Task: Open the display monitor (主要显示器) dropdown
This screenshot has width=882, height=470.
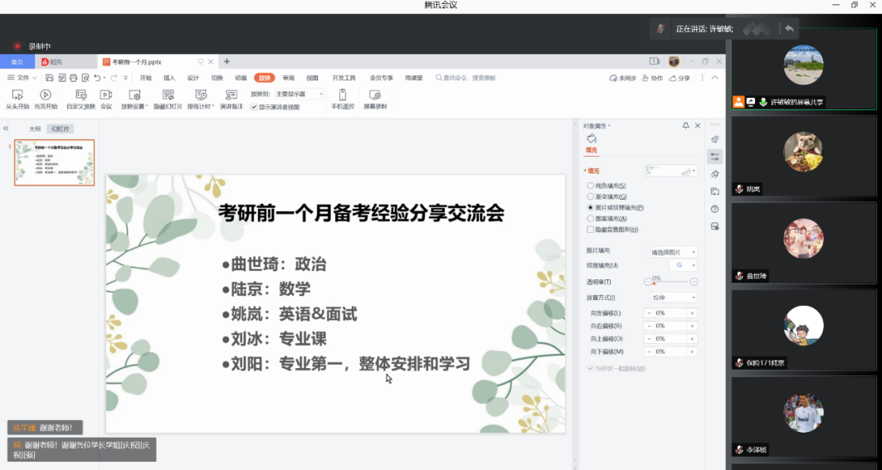Action: (x=300, y=94)
